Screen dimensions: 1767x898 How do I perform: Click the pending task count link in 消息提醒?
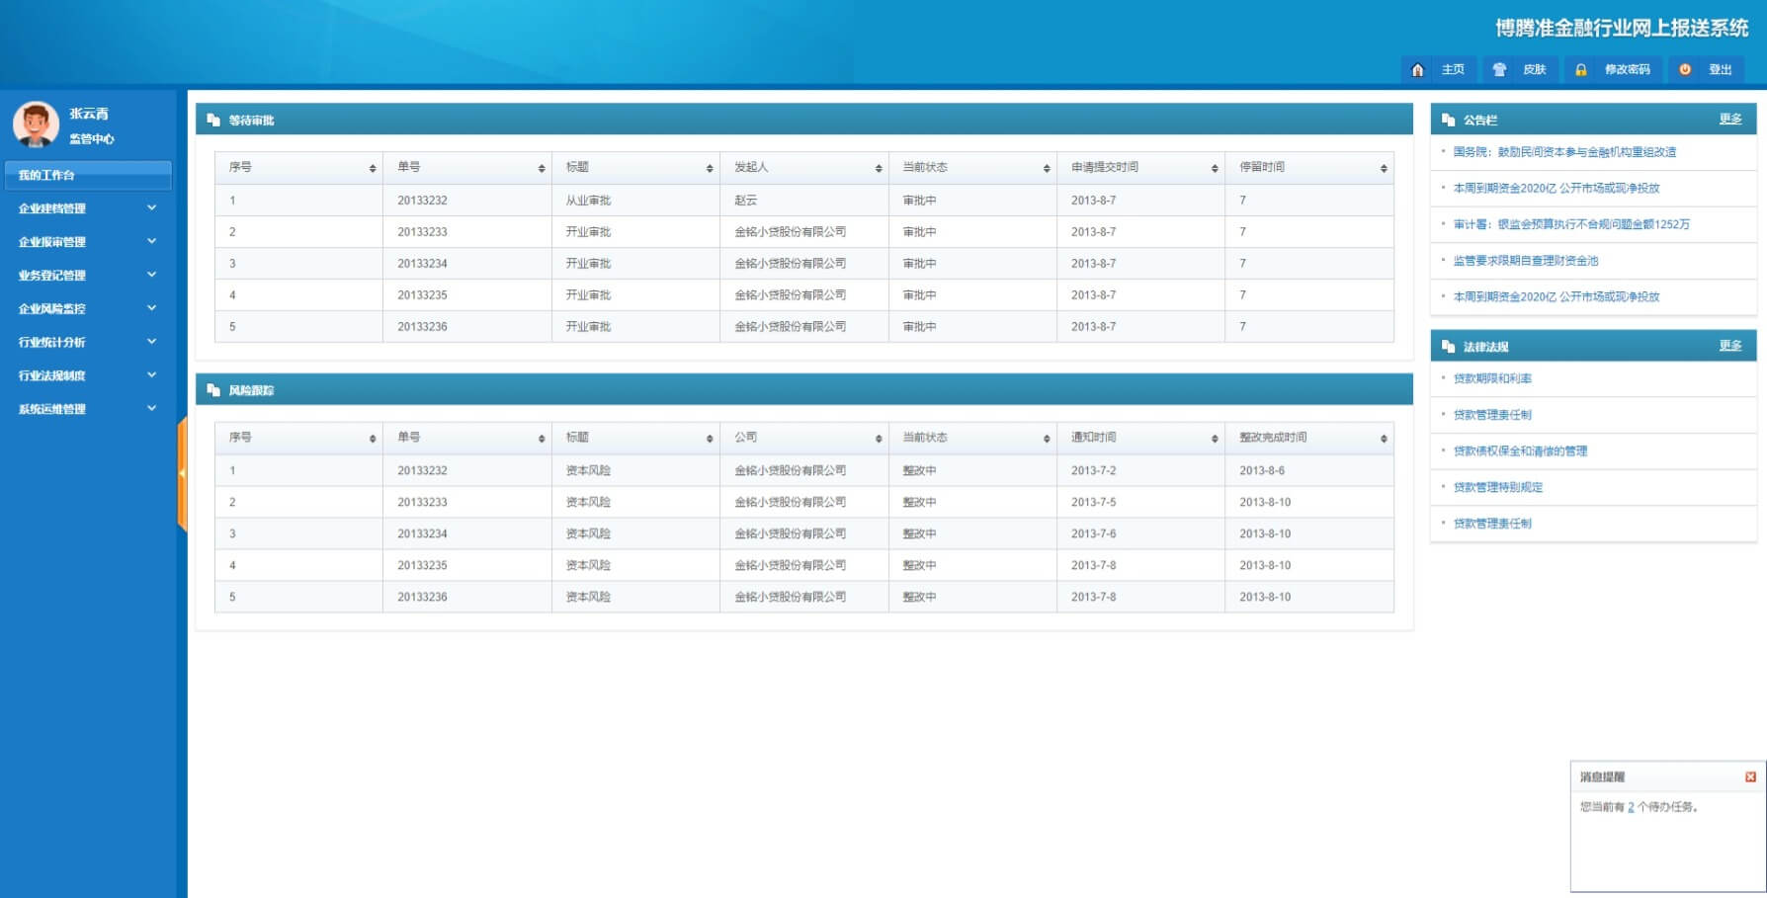[1631, 807]
